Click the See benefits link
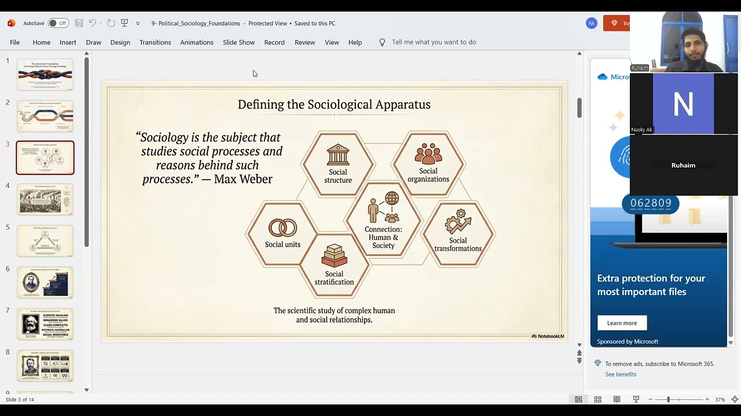The width and height of the screenshot is (741, 416). pyautogui.click(x=621, y=374)
